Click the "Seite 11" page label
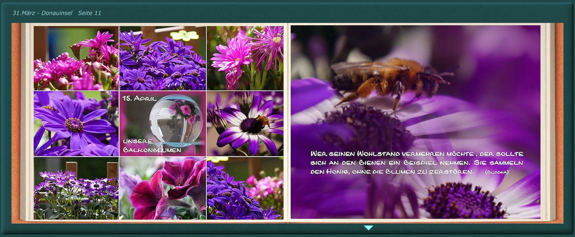 point(90,13)
